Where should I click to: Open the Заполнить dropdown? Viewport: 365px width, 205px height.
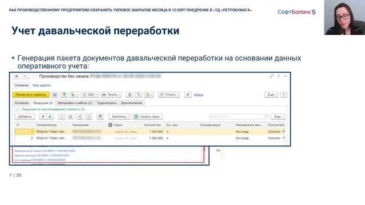click(x=119, y=116)
